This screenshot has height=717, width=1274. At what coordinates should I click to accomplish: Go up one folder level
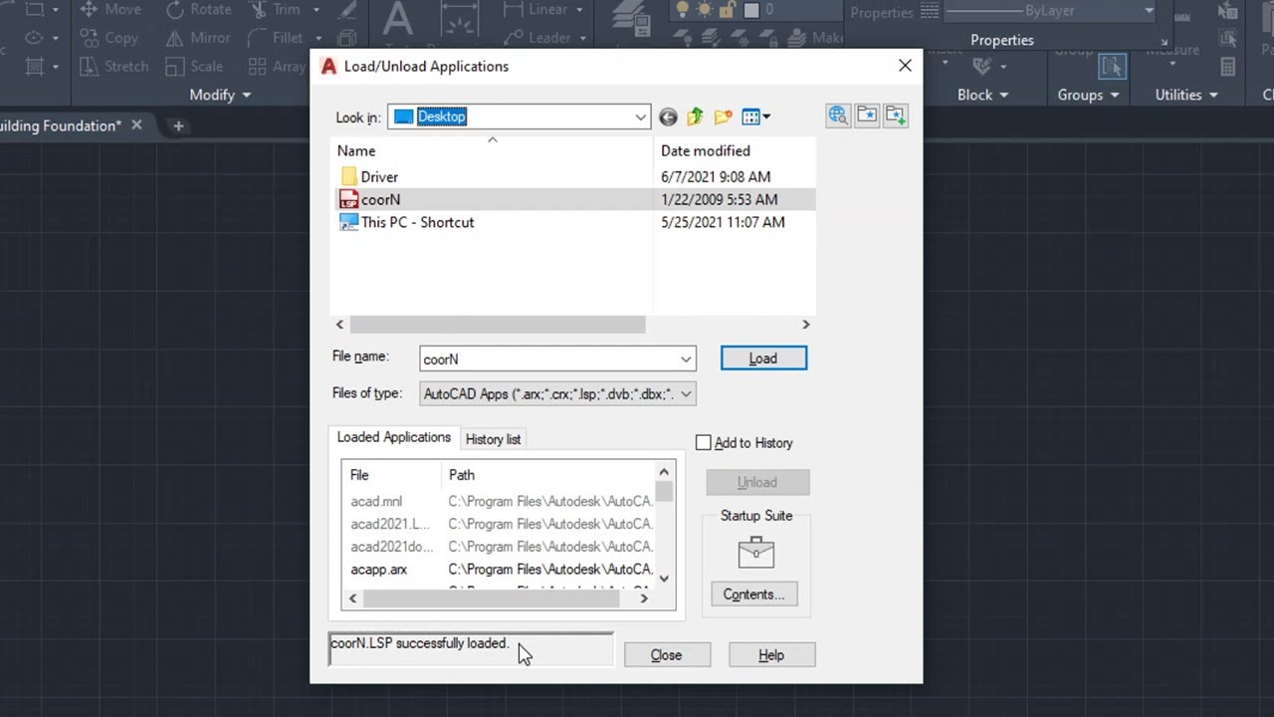[695, 117]
